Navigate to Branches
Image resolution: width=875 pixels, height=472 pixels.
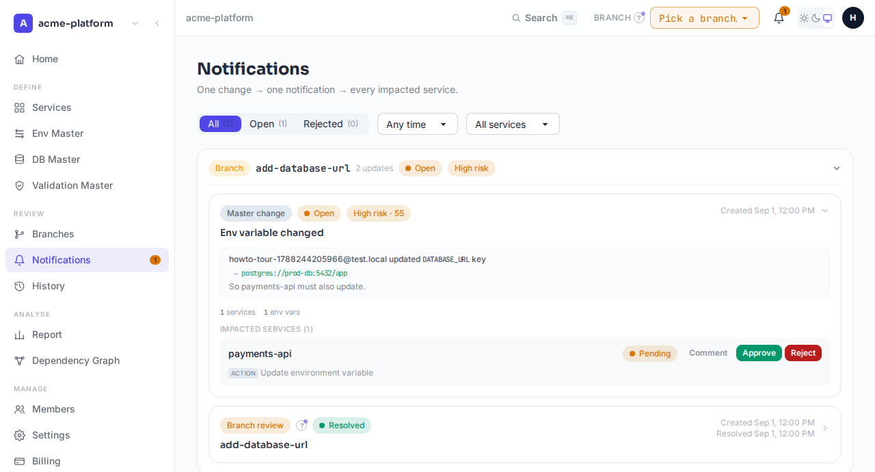point(87,234)
